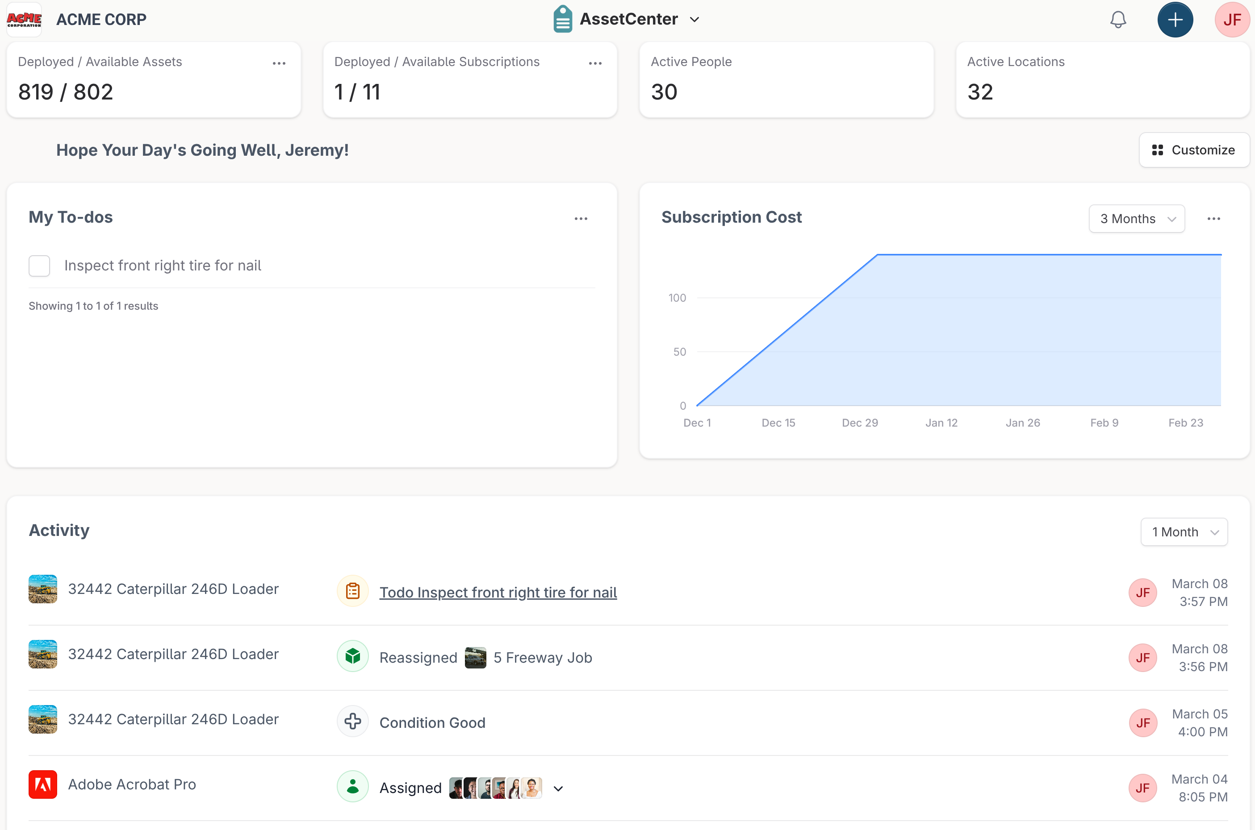Open the 3 Months range dropdown
Screen dimensions: 1255x830
[1137, 218]
